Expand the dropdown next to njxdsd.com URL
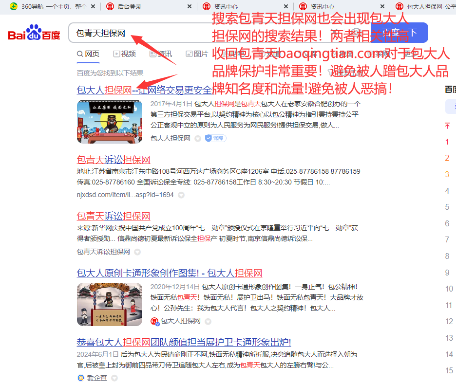The image size is (456, 384). [181, 195]
